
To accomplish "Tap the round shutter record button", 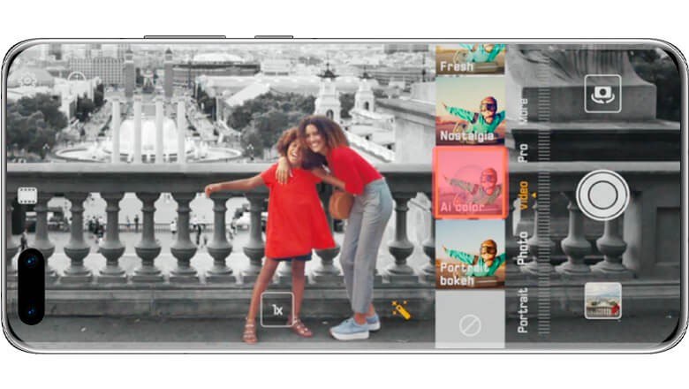I will [602, 195].
